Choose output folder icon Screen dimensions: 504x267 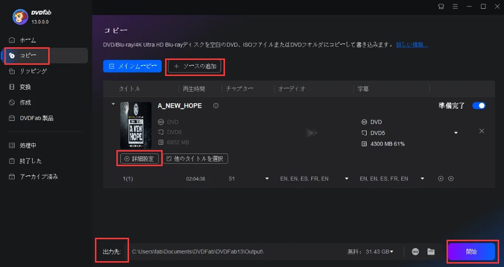[431, 251]
